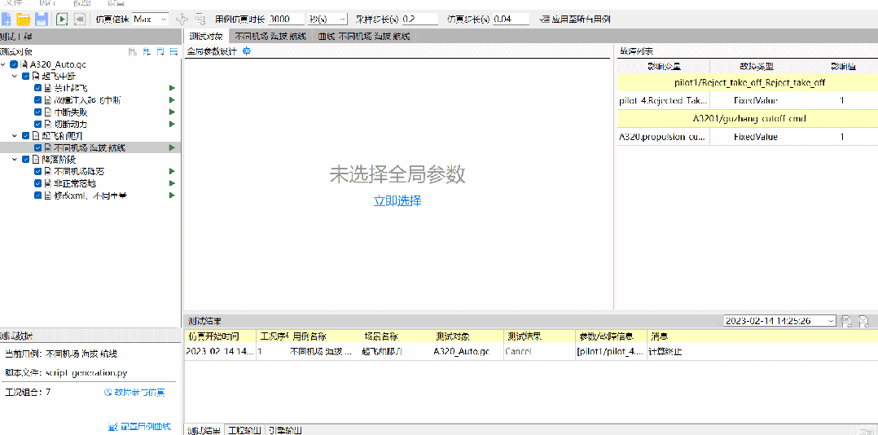Click the [pilot1/pilot_4... parameter cell

[x=611, y=352]
